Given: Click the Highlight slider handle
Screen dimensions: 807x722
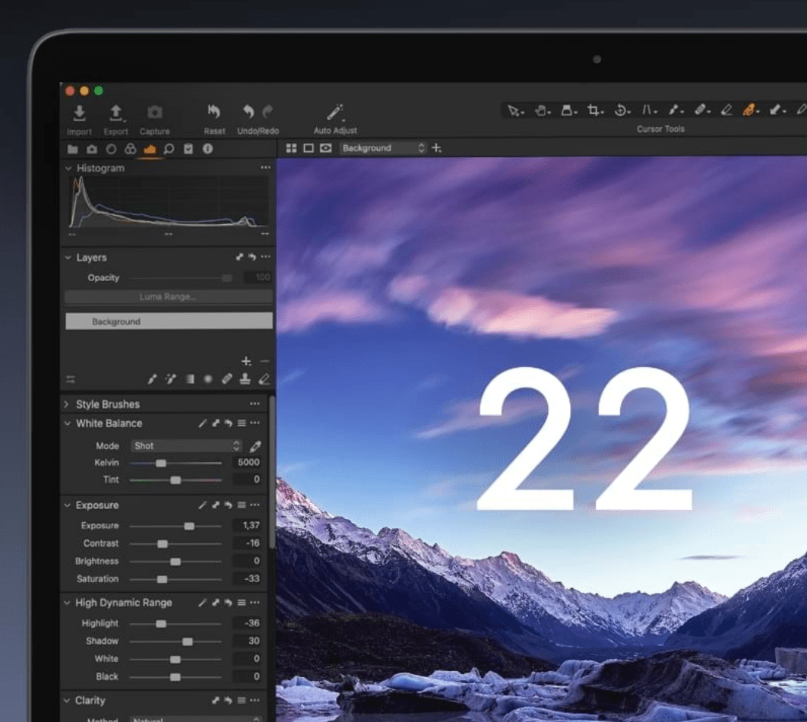Looking at the screenshot, I should [x=161, y=624].
